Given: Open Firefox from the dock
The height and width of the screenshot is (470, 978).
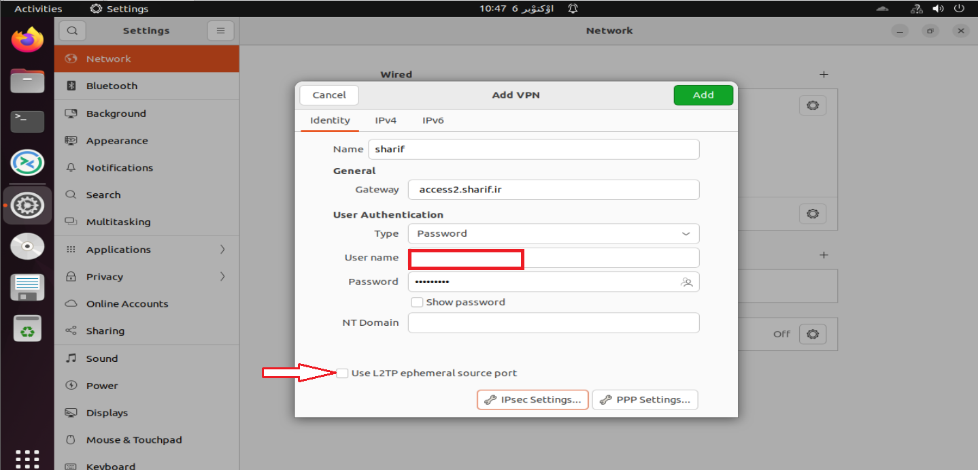Looking at the screenshot, I should coord(27,39).
